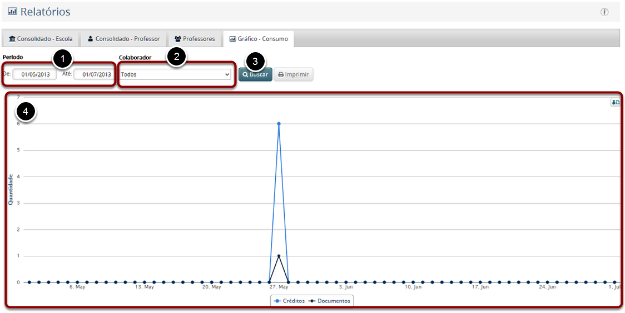Click the numbered marker 4 on the chart
625x313 pixels.
coord(26,112)
